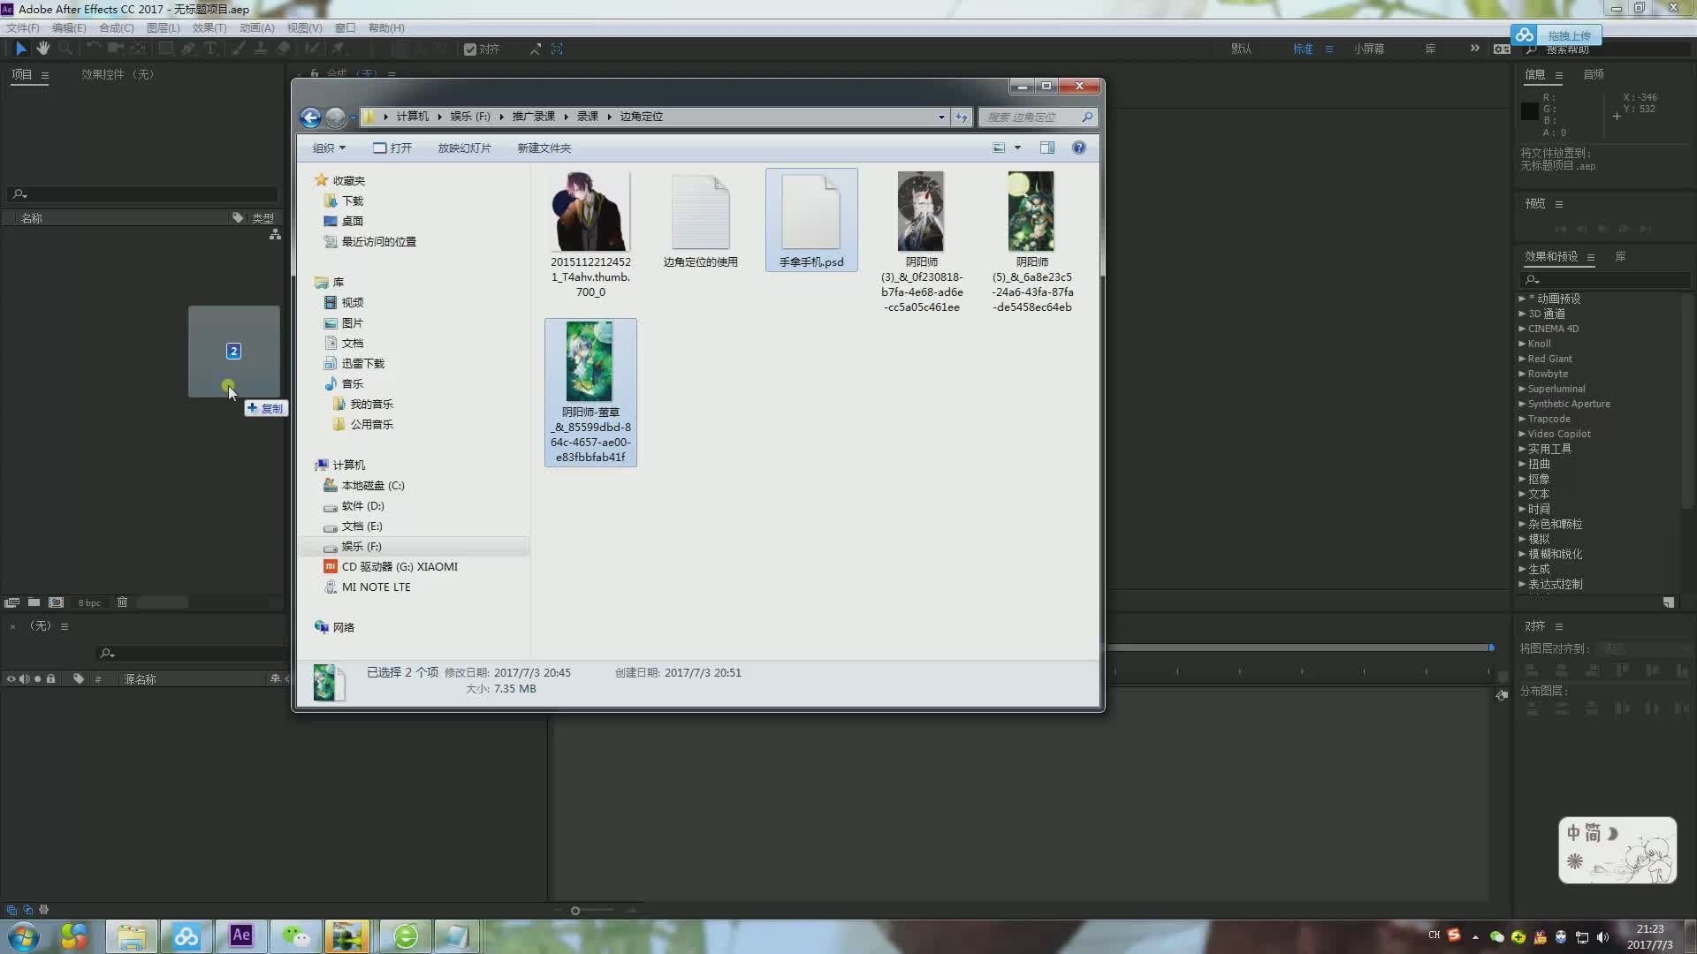Click the 新建文件夹 button
Image resolution: width=1697 pixels, height=954 pixels.
(544, 148)
